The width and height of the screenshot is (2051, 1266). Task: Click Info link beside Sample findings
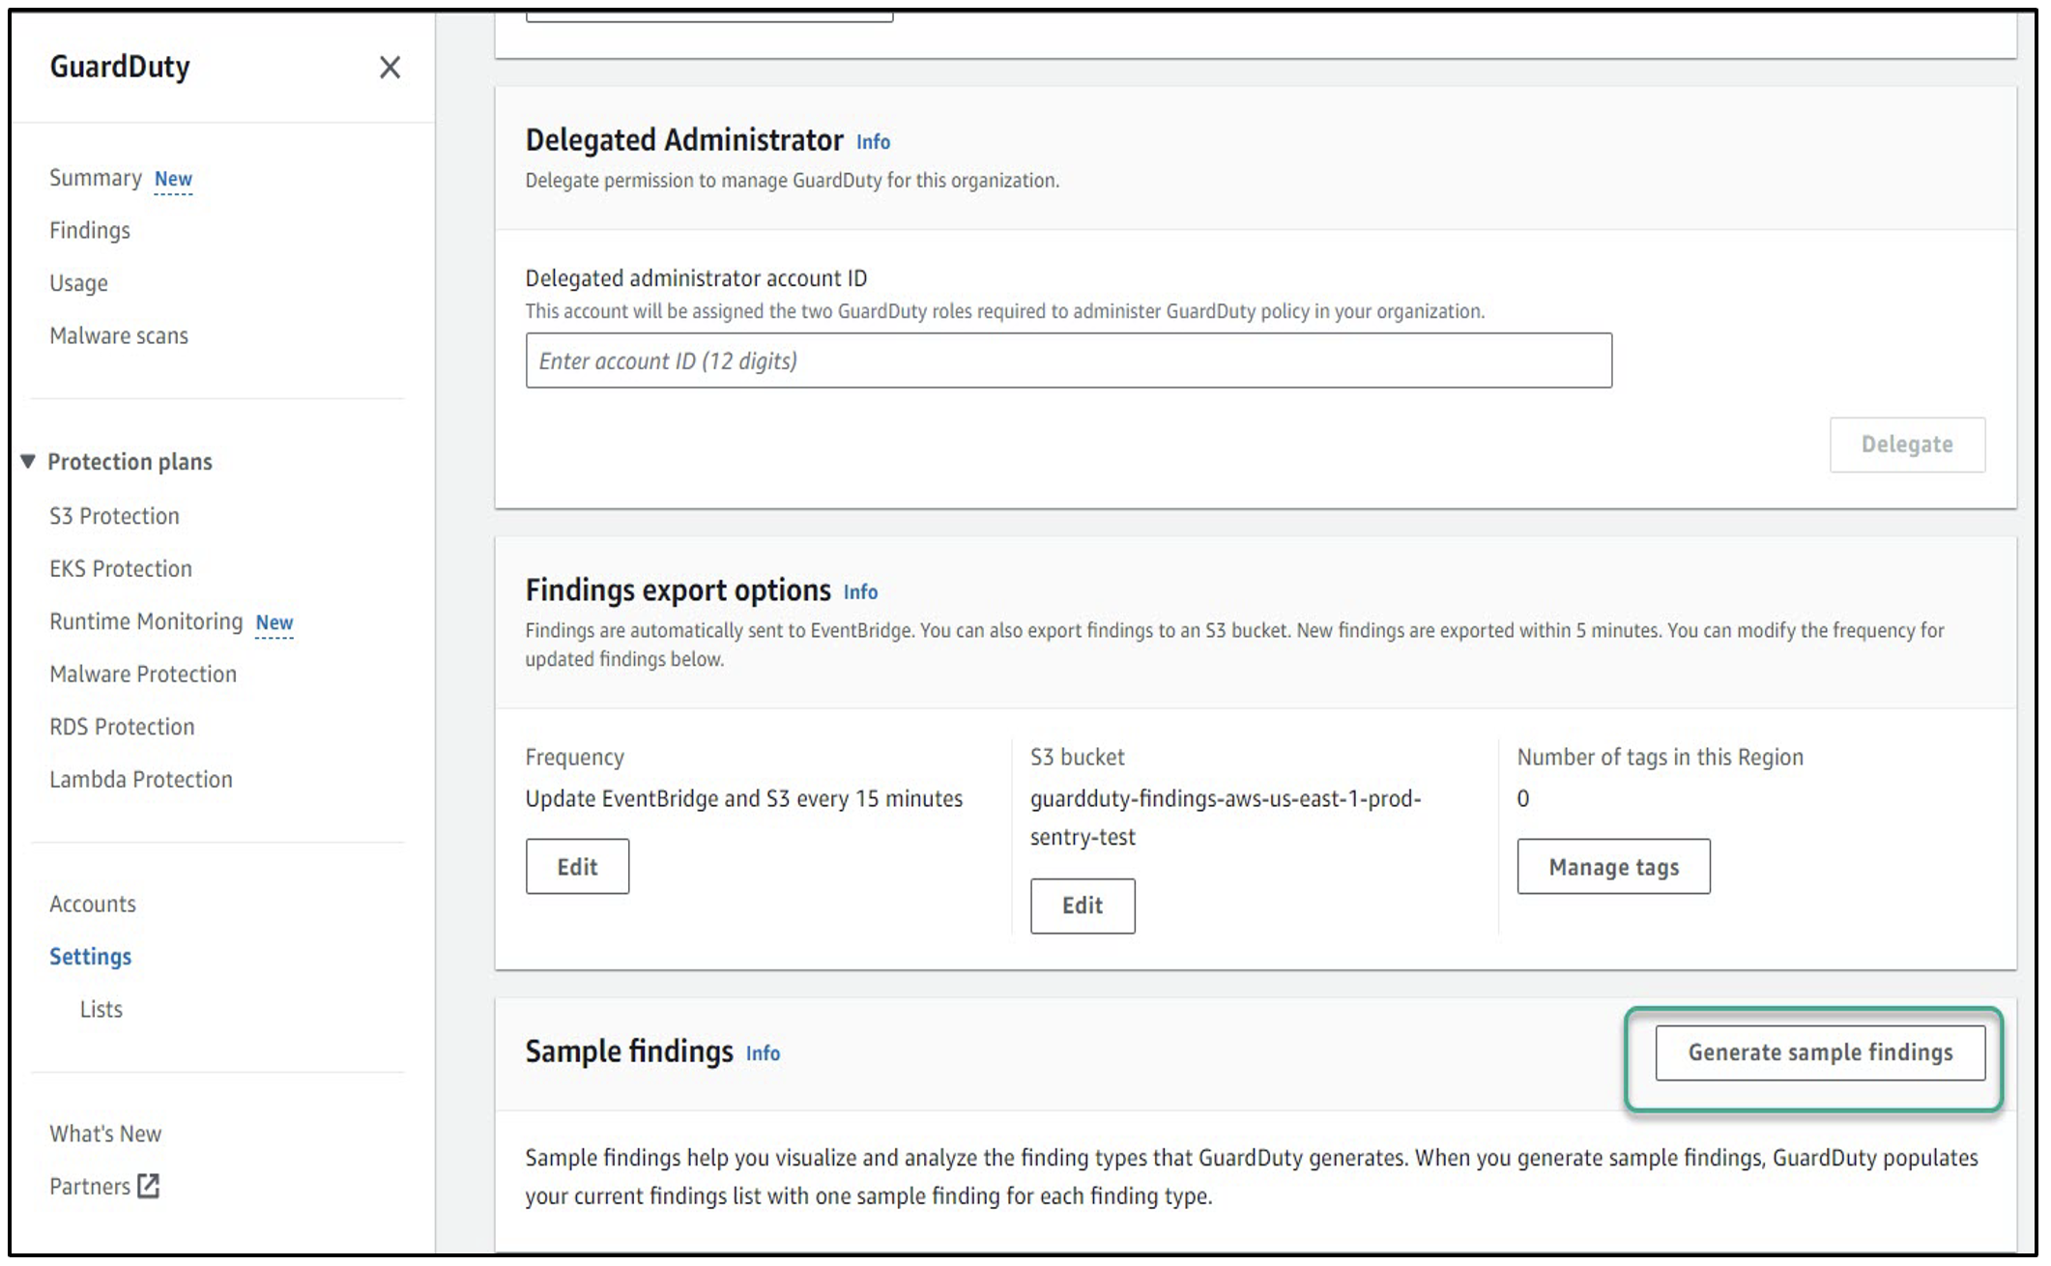point(762,1053)
